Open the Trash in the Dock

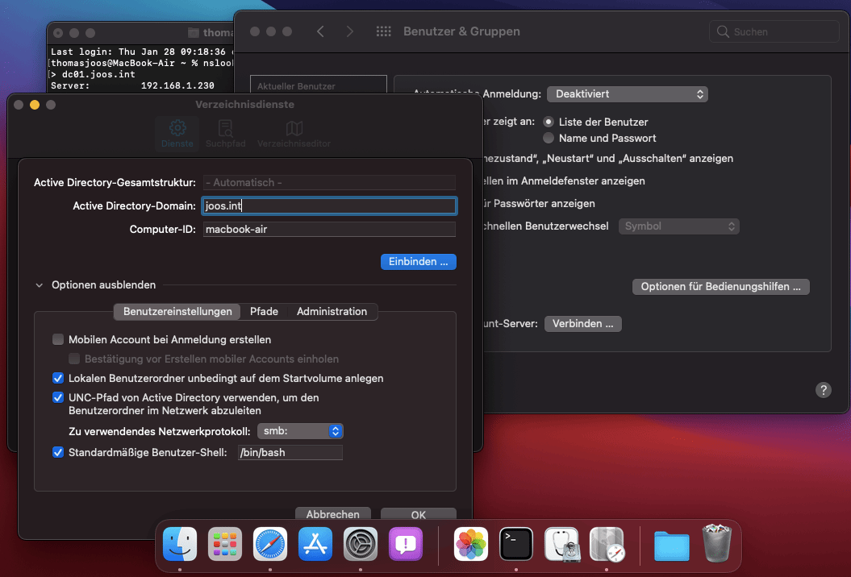[x=717, y=544]
